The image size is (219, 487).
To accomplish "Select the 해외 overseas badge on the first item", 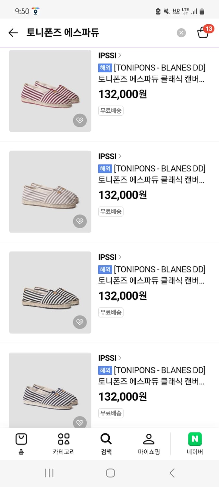I will pyautogui.click(x=104, y=68).
